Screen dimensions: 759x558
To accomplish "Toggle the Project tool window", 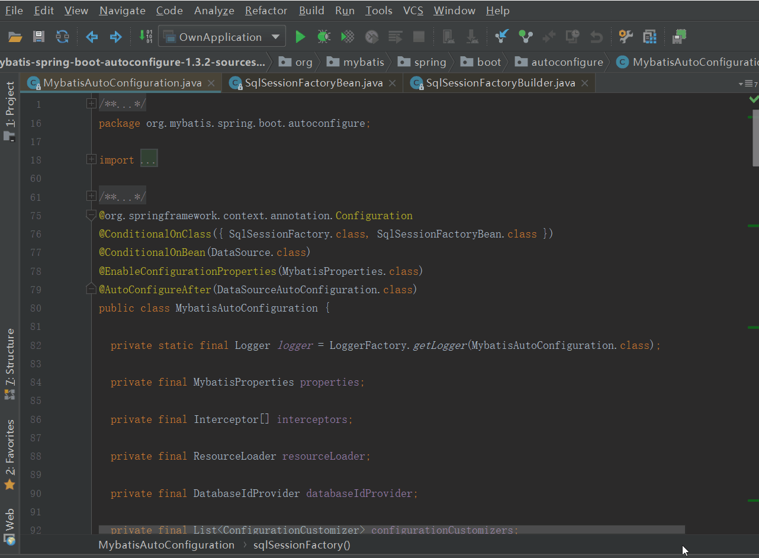I will (x=9, y=111).
